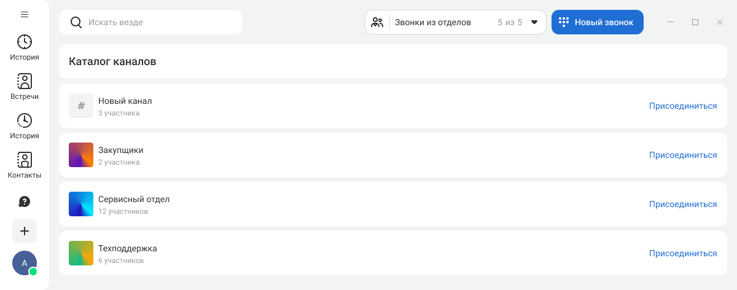Open the hamburger menu in the sidebar

[25, 14]
